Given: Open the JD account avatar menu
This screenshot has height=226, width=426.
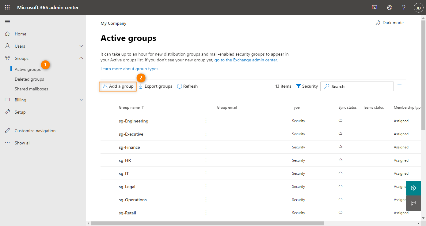Looking at the screenshot, I should 418,7.
